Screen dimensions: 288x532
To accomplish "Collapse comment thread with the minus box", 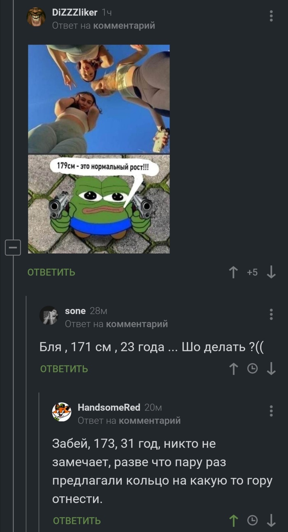I will pos(13,248).
